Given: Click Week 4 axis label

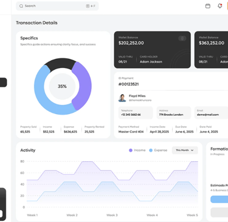Looking at the screenshot, I should pos(152,215).
